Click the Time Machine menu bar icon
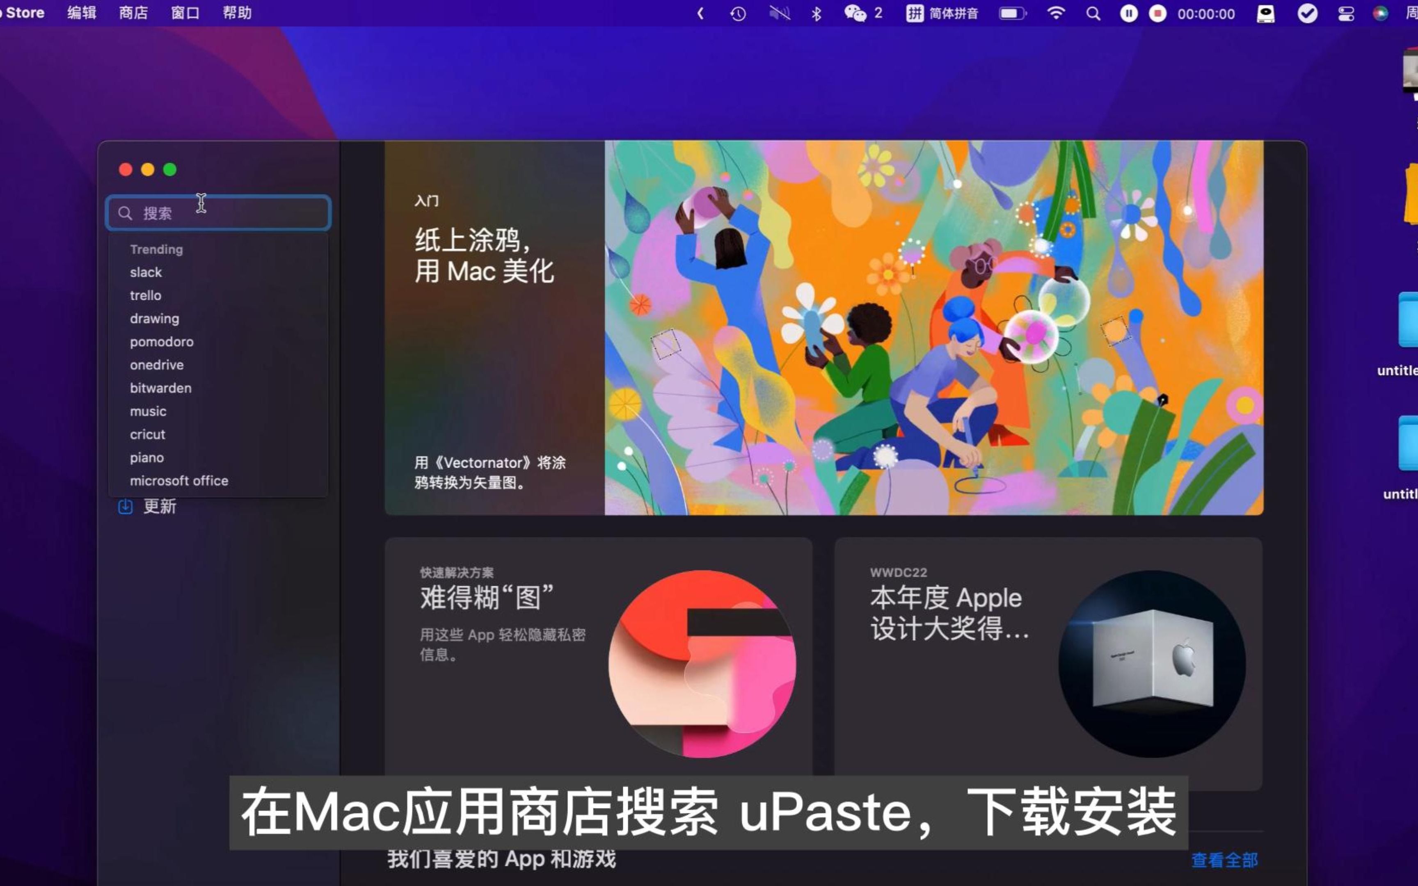This screenshot has width=1418, height=886. click(738, 14)
